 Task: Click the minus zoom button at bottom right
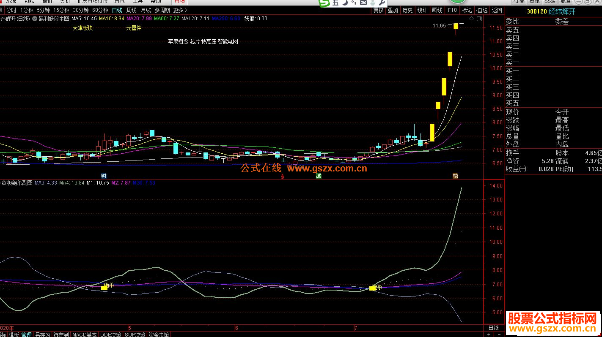(499, 334)
